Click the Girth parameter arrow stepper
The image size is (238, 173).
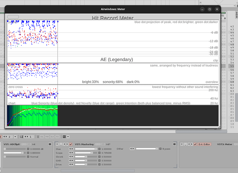click(x=71, y=161)
